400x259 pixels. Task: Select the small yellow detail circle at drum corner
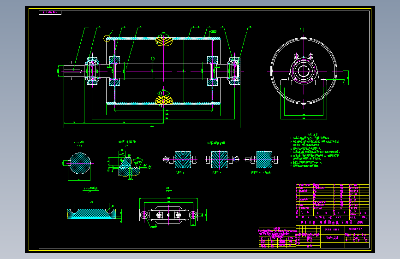[x=107, y=38]
